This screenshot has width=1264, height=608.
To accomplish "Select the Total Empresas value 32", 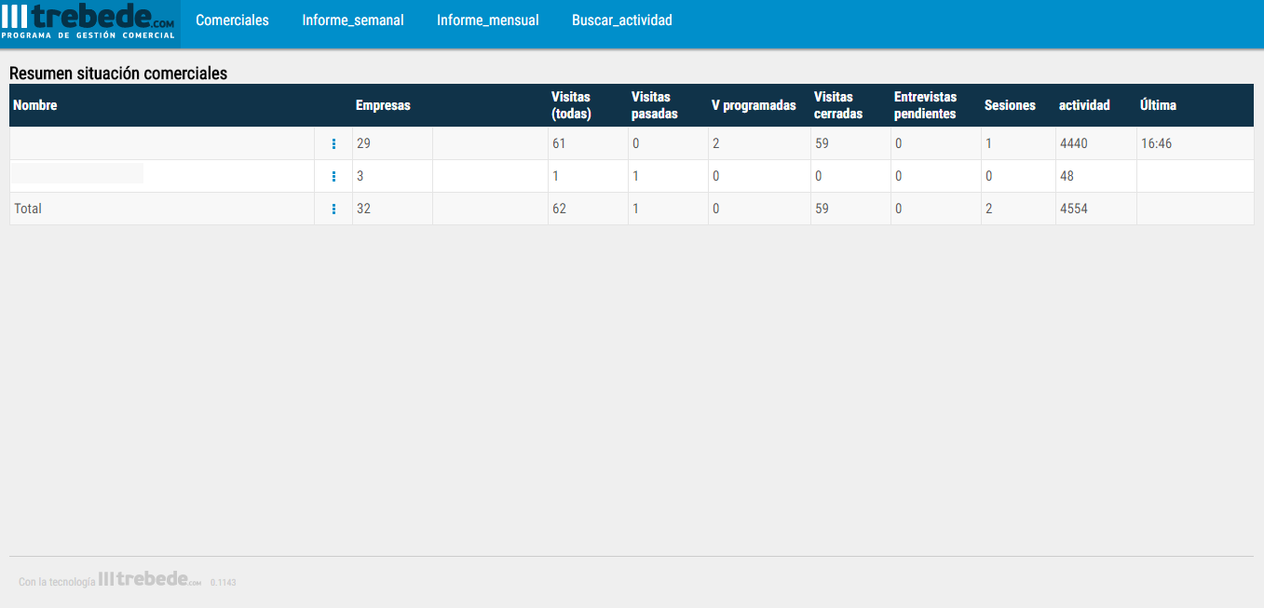I will (x=363, y=209).
